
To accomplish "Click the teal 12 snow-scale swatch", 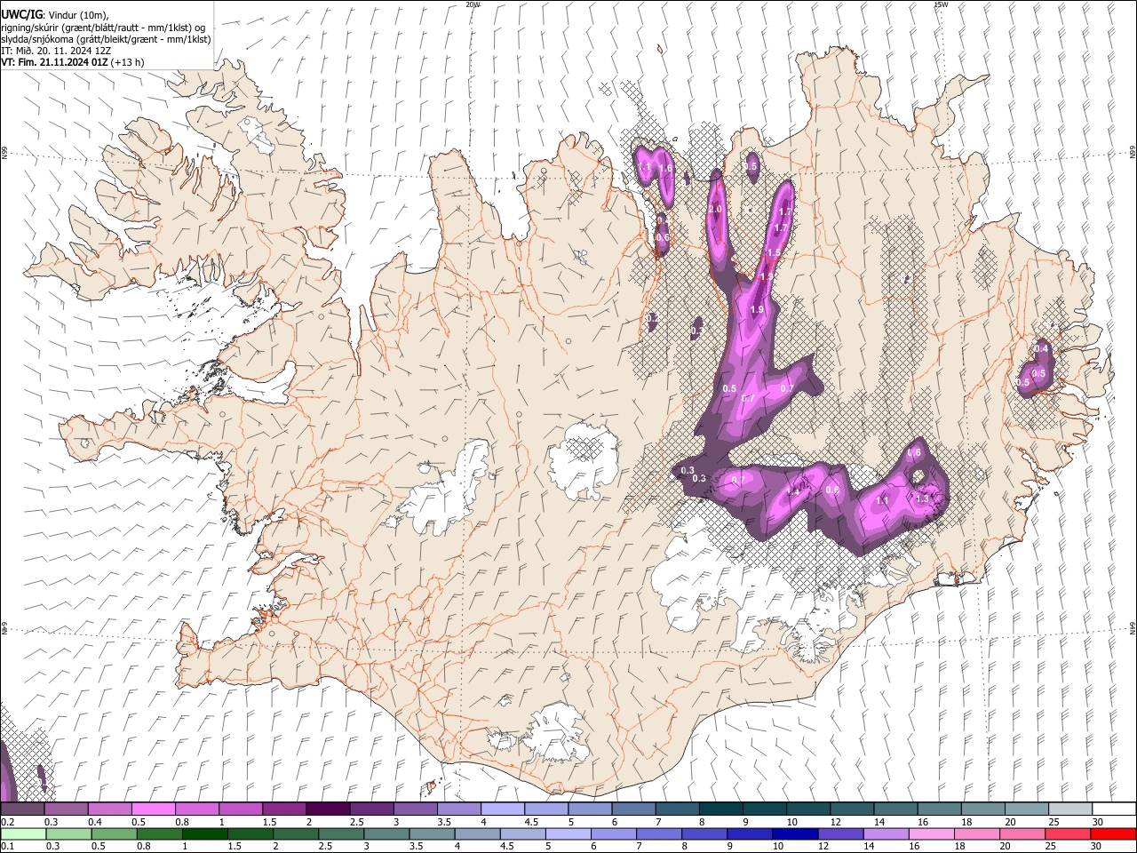I will coord(853,809).
